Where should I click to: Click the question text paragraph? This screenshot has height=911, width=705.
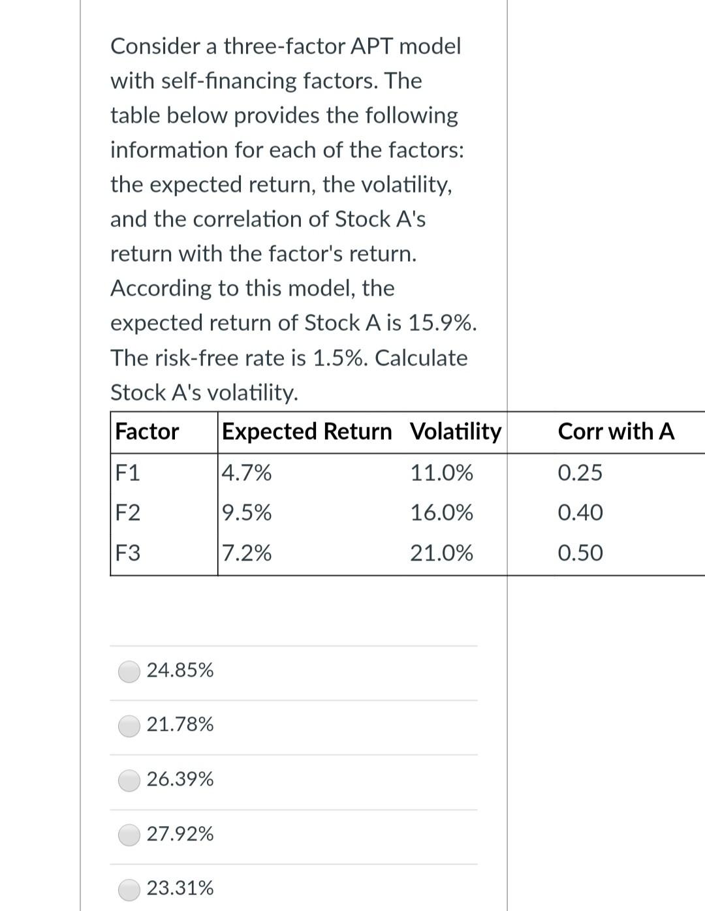[x=294, y=219]
